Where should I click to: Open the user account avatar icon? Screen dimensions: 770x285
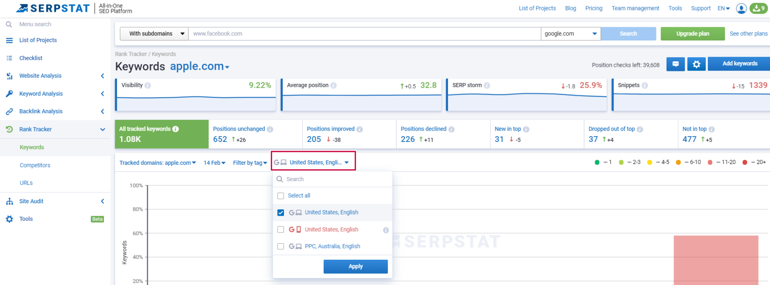(x=741, y=8)
